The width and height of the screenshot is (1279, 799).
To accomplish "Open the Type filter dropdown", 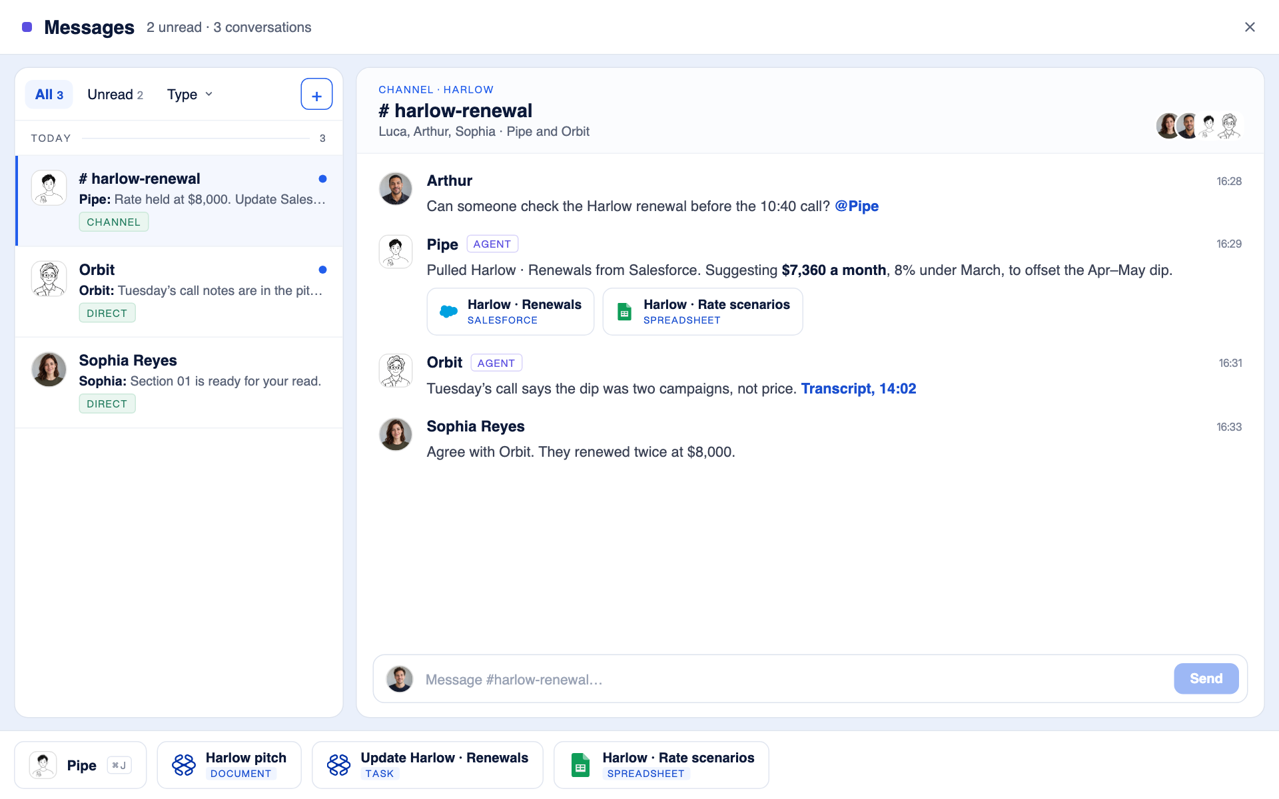I will tap(190, 95).
